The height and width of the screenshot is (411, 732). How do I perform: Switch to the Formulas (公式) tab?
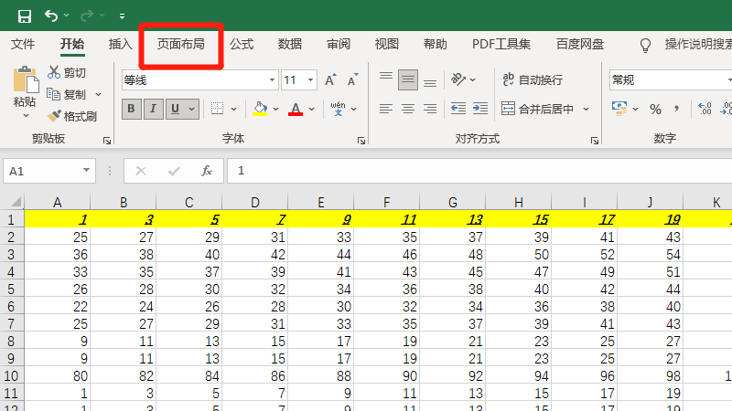(x=242, y=44)
